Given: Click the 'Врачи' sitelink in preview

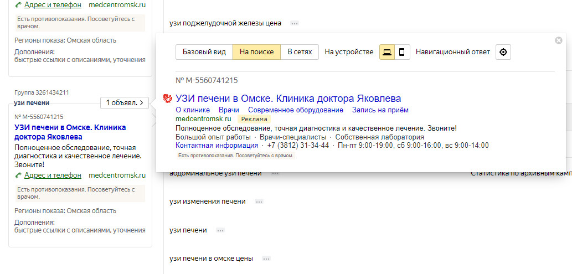Looking at the screenshot, I should [229, 110].
